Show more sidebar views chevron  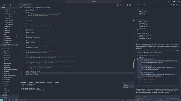pyautogui.click(x=14, y=5)
